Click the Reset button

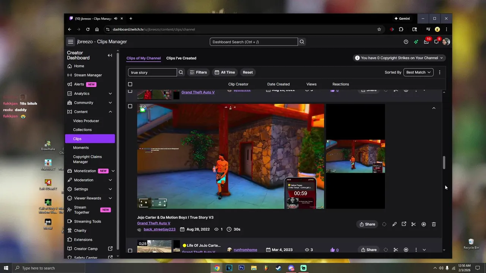(x=248, y=72)
